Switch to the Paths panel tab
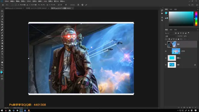199x112 pixels. [x=175, y=30]
